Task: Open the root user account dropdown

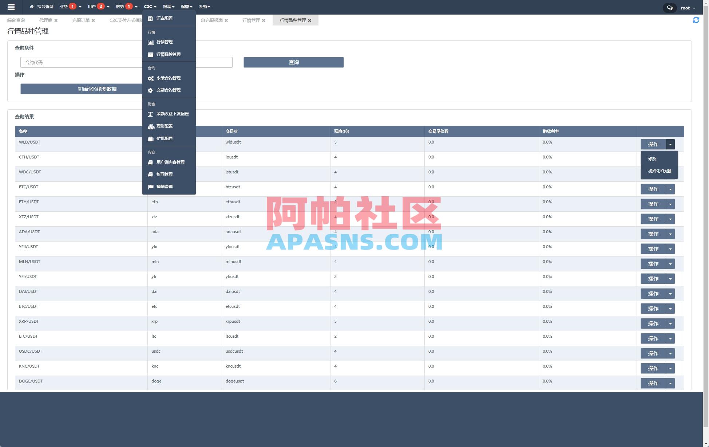Action: (x=686, y=7)
